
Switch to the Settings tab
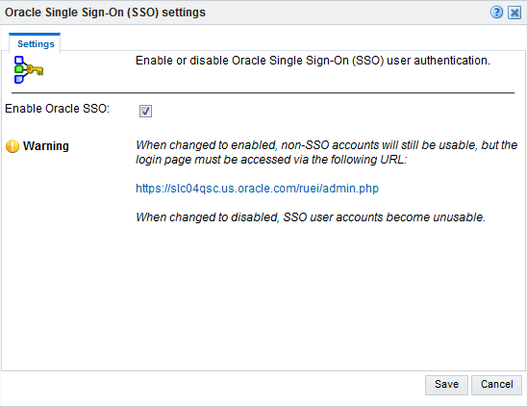tap(35, 43)
